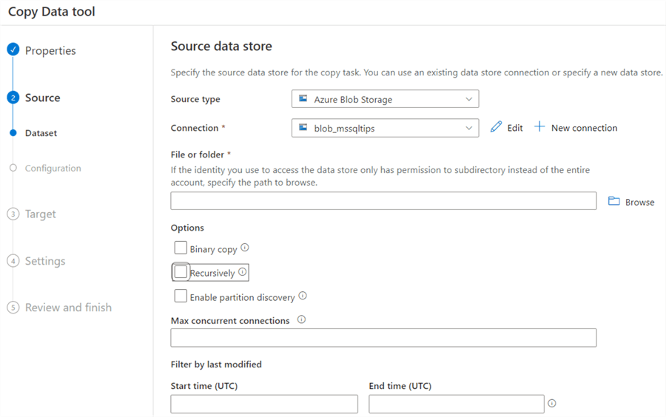This screenshot has height=417, width=666.
Task: Click the Review and finish step 5 icon
Action: pos(13,307)
